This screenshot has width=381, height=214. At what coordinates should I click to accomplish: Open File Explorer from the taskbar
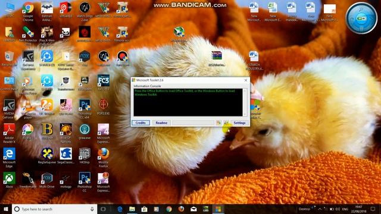(x=132, y=209)
